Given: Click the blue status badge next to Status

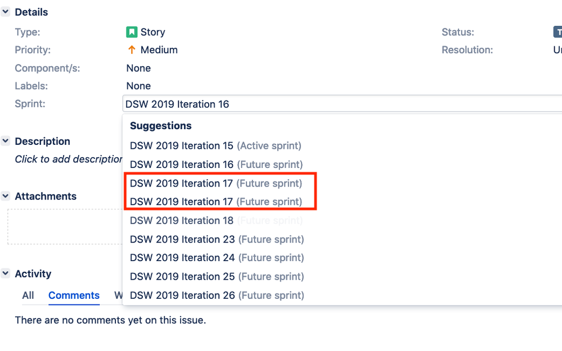Looking at the screenshot, I should (557, 32).
